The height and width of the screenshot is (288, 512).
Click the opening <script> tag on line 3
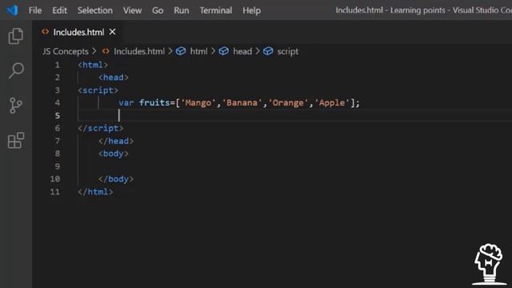tap(98, 90)
